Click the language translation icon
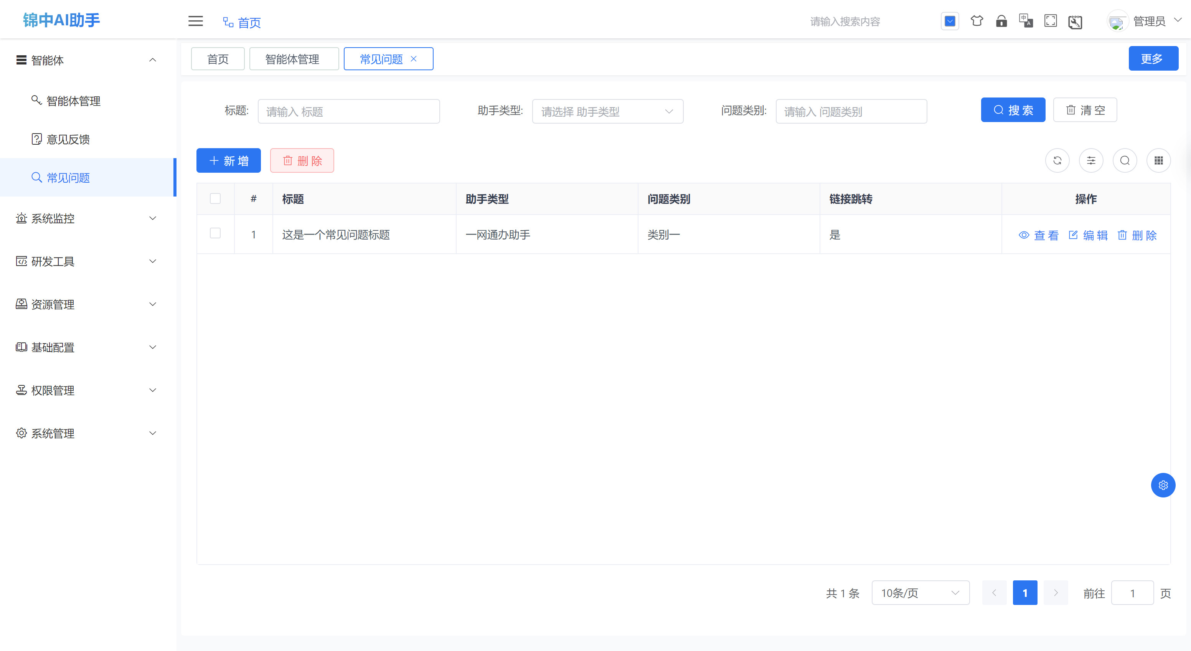This screenshot has width=1191, height=651. click(x=1026, y=21)
